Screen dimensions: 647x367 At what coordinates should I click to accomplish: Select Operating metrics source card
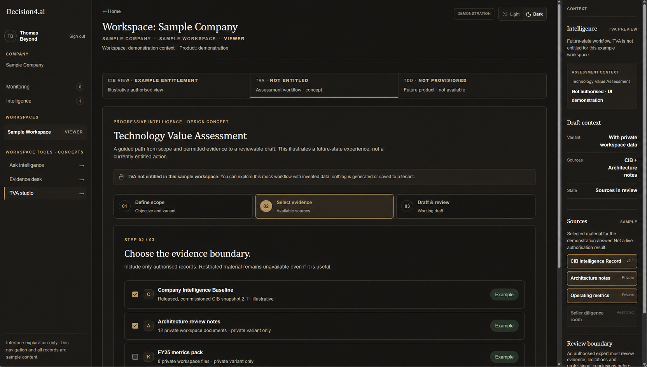click(x=602, y=296)
